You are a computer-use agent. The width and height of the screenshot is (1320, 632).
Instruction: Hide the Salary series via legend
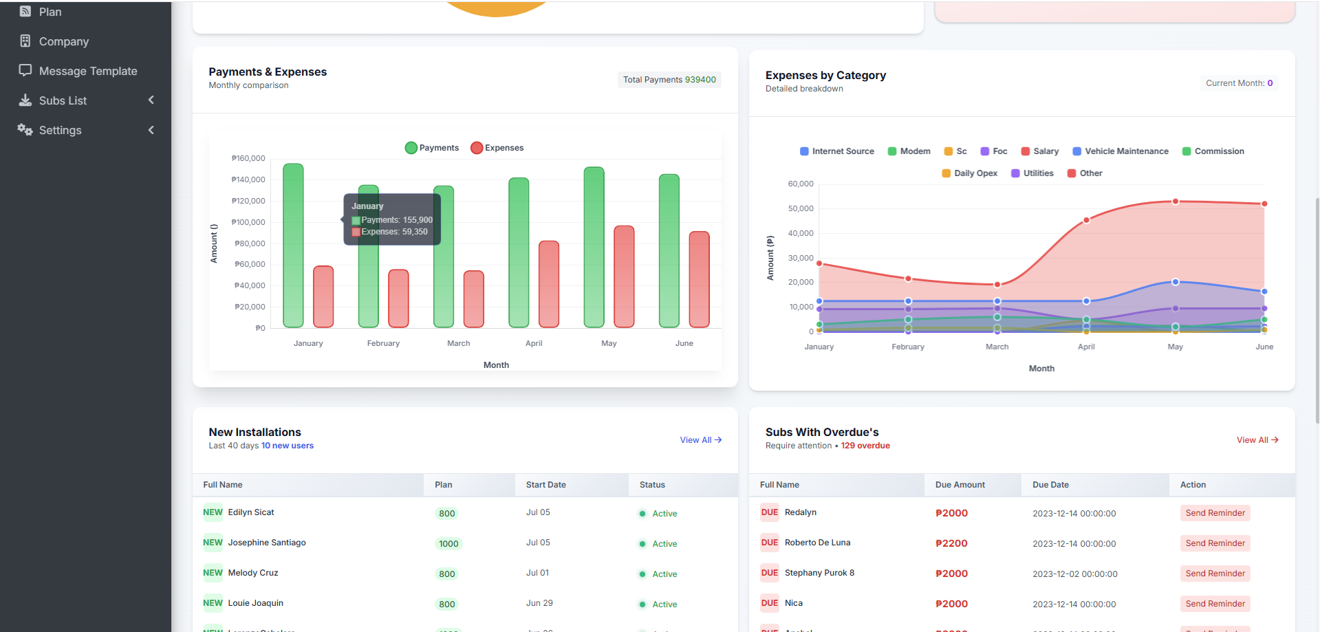pyautogui.click(x=1040, y=151)
